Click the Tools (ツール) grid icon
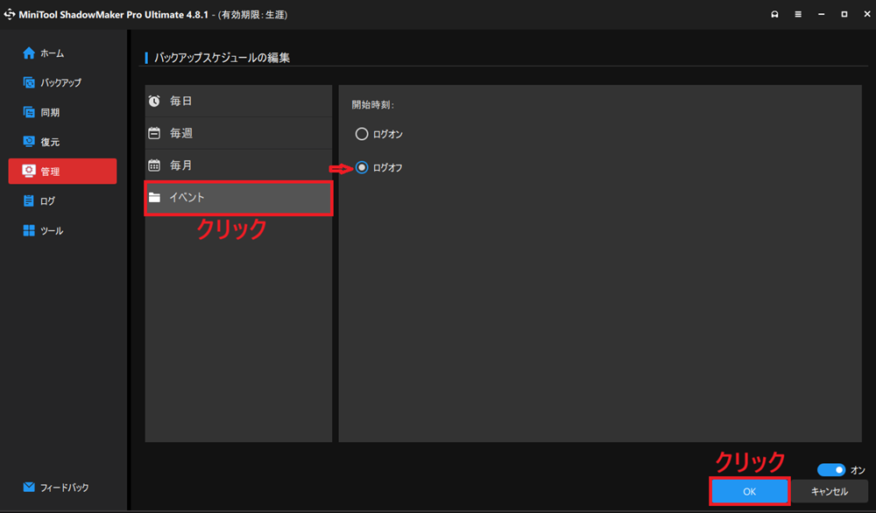 pyautogui.click(x=29, y=230)
